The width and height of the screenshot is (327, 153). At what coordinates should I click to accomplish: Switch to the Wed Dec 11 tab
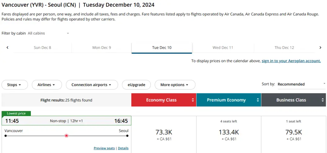click(x=223, y=47)
